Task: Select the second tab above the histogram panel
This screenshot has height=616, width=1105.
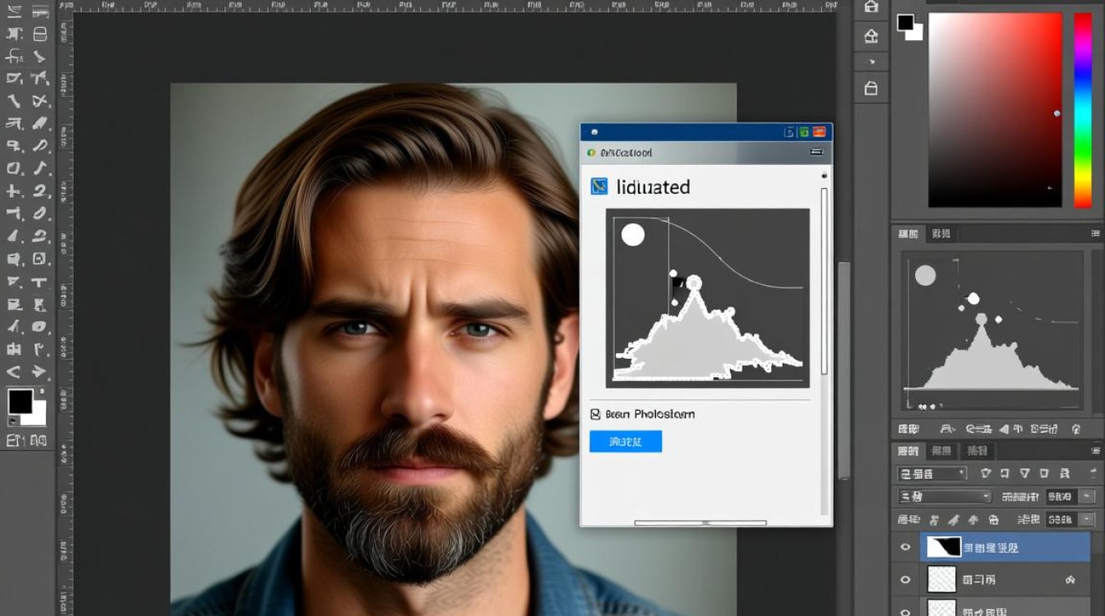Action: click(x=941, y=234)
